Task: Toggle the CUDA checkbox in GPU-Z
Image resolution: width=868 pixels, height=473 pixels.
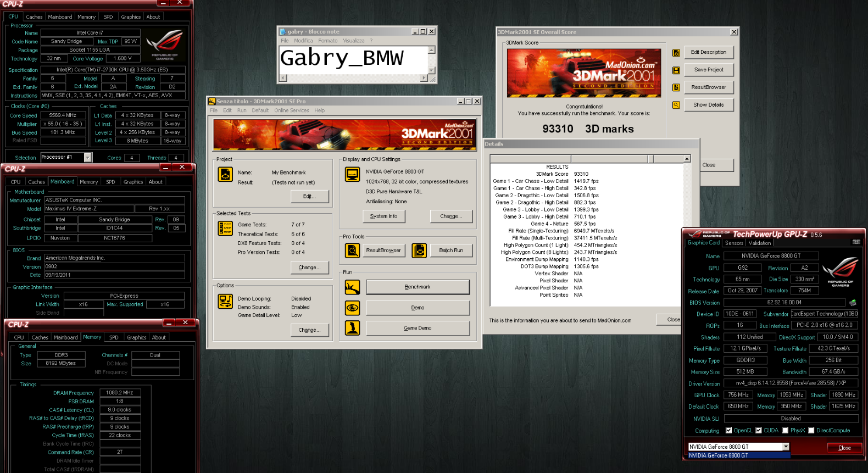Action: [x=758, y=430]
